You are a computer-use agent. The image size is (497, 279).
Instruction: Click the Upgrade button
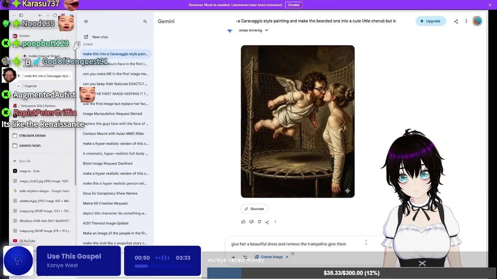(x=431, y=21)
